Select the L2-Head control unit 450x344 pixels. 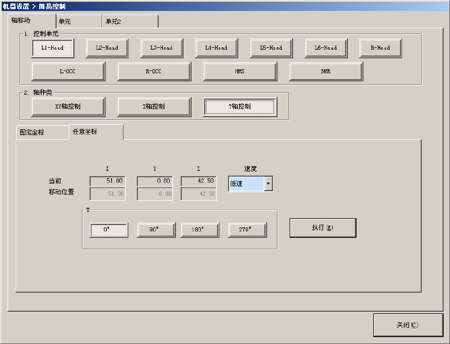[107, 48]
